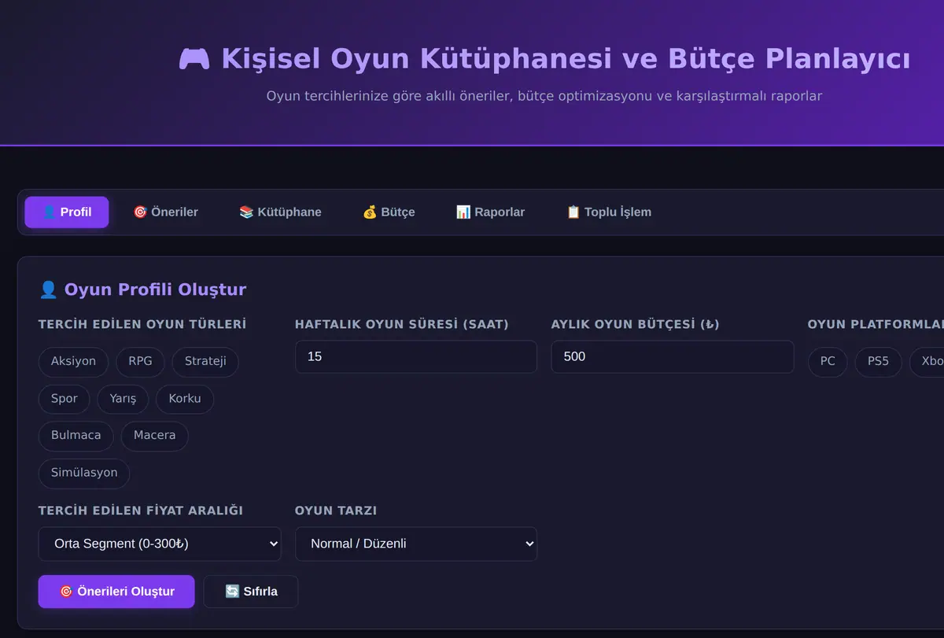
Task: Select the RPG genre chip
Action: click(140, 361)
